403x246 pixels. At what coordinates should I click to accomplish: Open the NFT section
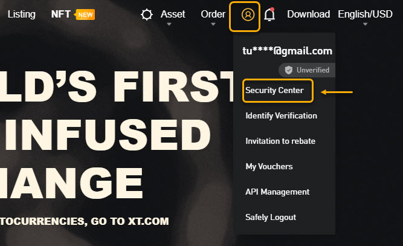[60, 14]
